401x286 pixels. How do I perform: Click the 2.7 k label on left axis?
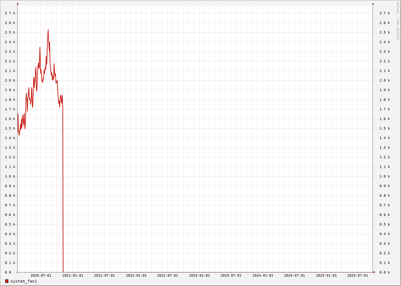tap(10, 13)
